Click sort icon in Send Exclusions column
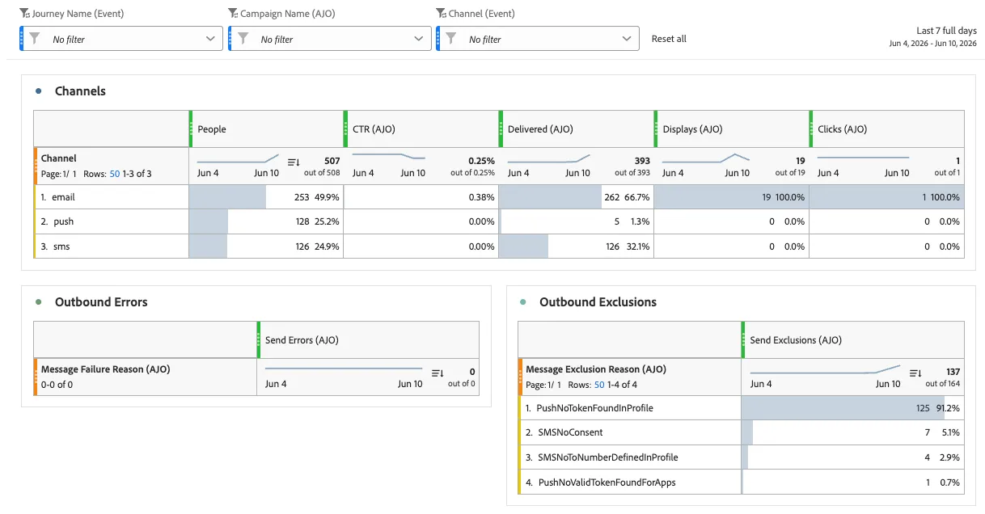 pos(915,373)
